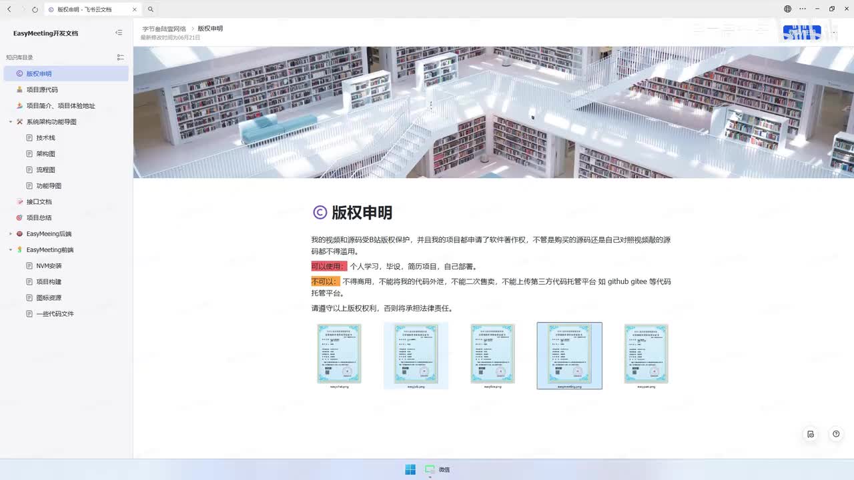Click the EasyMeeting开发文档 wiki title
The image size is (854, 480).
click(45, 33)
